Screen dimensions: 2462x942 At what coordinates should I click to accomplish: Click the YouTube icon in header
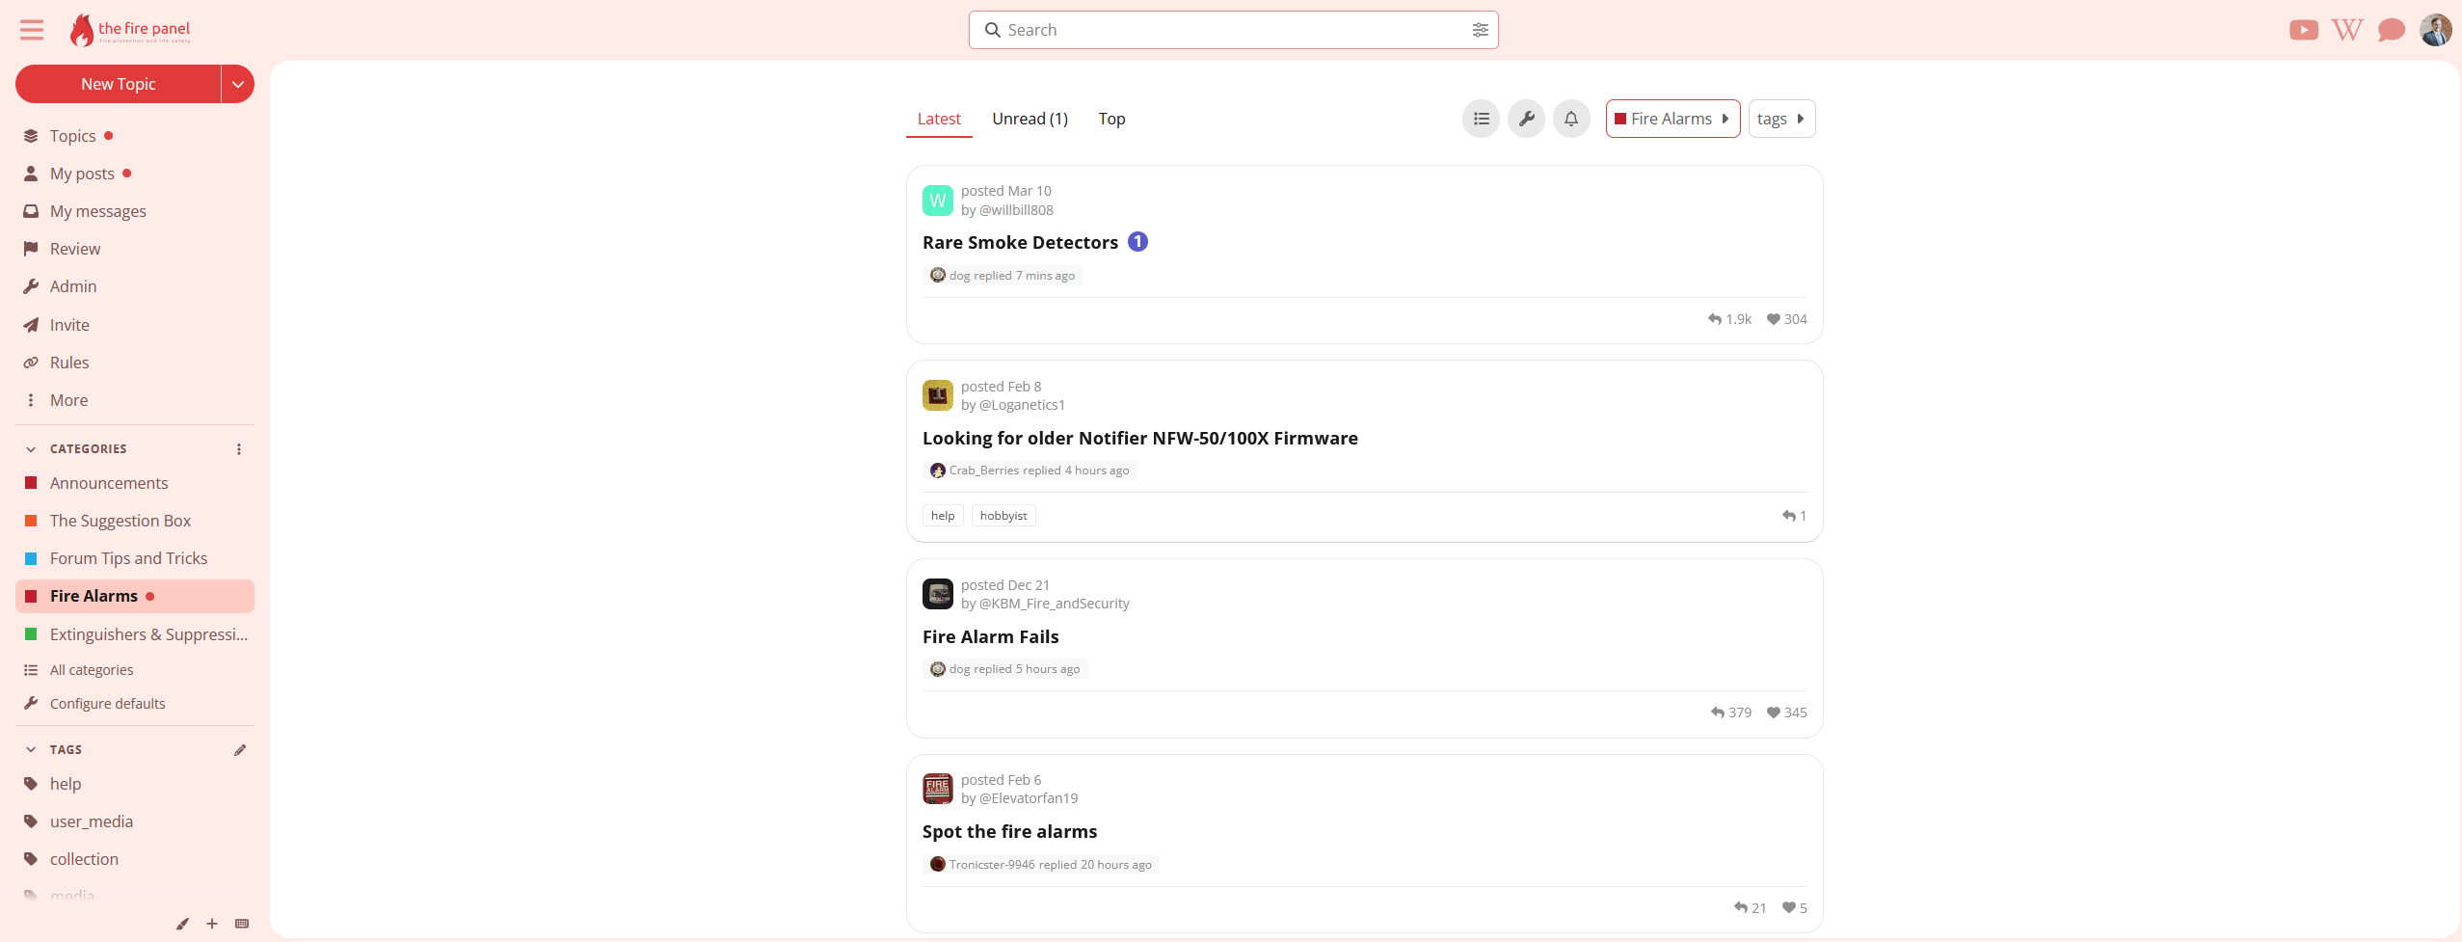coord(2303,30)
